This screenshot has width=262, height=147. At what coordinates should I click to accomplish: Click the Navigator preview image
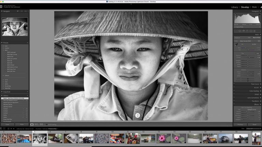coord(15,27)
